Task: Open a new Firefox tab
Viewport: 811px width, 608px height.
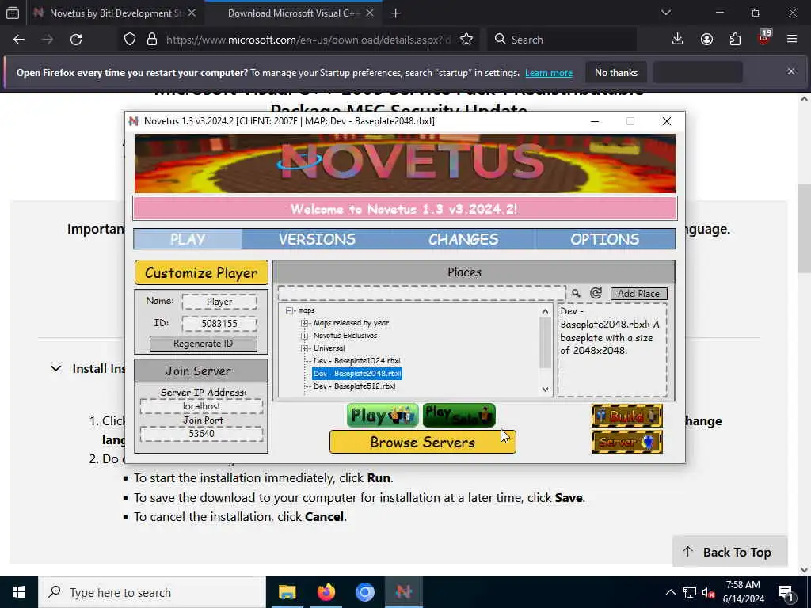Action: 396,13
